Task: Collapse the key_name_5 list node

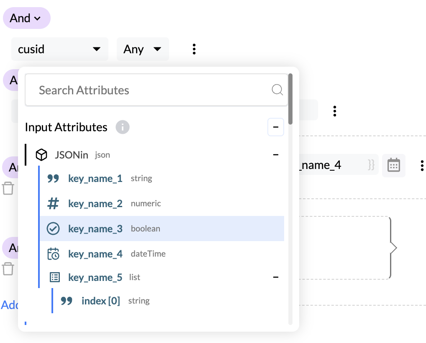Action: click(275, 278)
